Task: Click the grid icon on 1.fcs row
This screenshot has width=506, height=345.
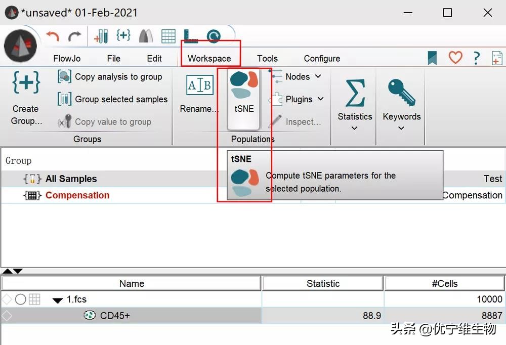Action: (34, 299)
